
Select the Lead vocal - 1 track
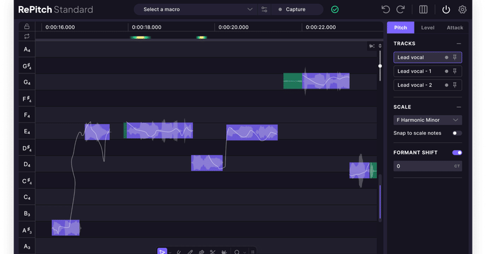pyautogui.click(x=428, y=71)
